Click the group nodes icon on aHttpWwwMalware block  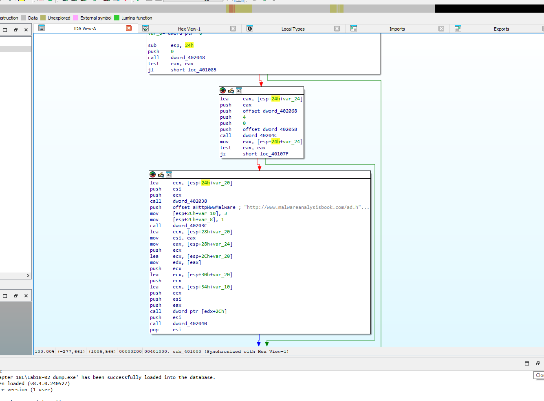(169, 175)
